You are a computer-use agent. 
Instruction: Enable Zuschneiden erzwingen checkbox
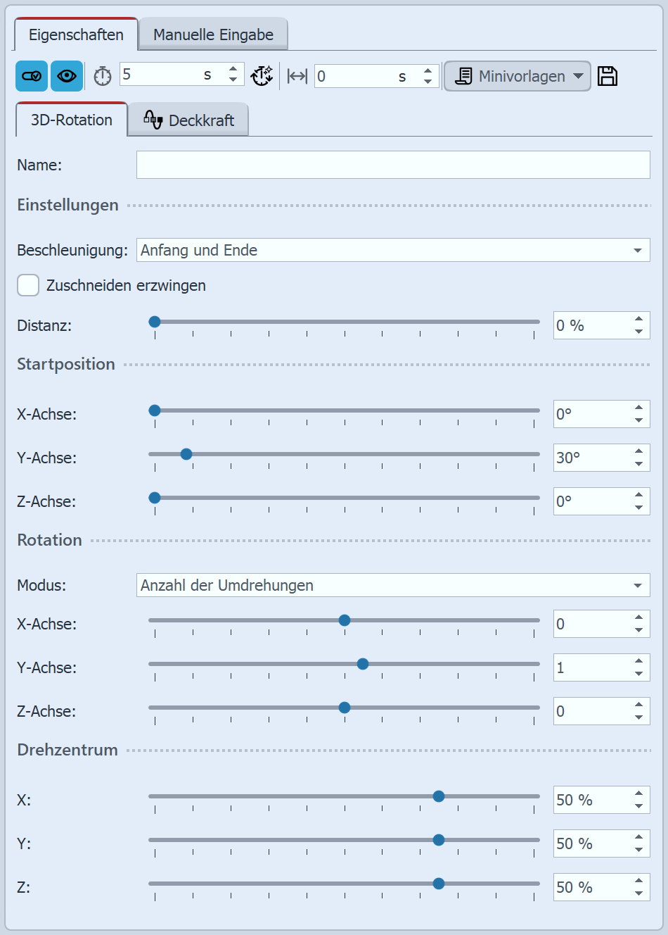28,285
